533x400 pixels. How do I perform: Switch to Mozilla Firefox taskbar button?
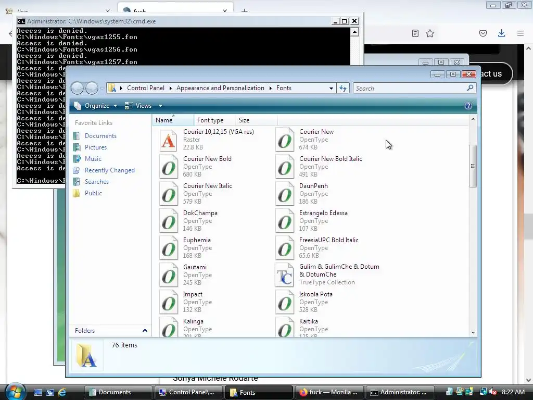[329, 392]
